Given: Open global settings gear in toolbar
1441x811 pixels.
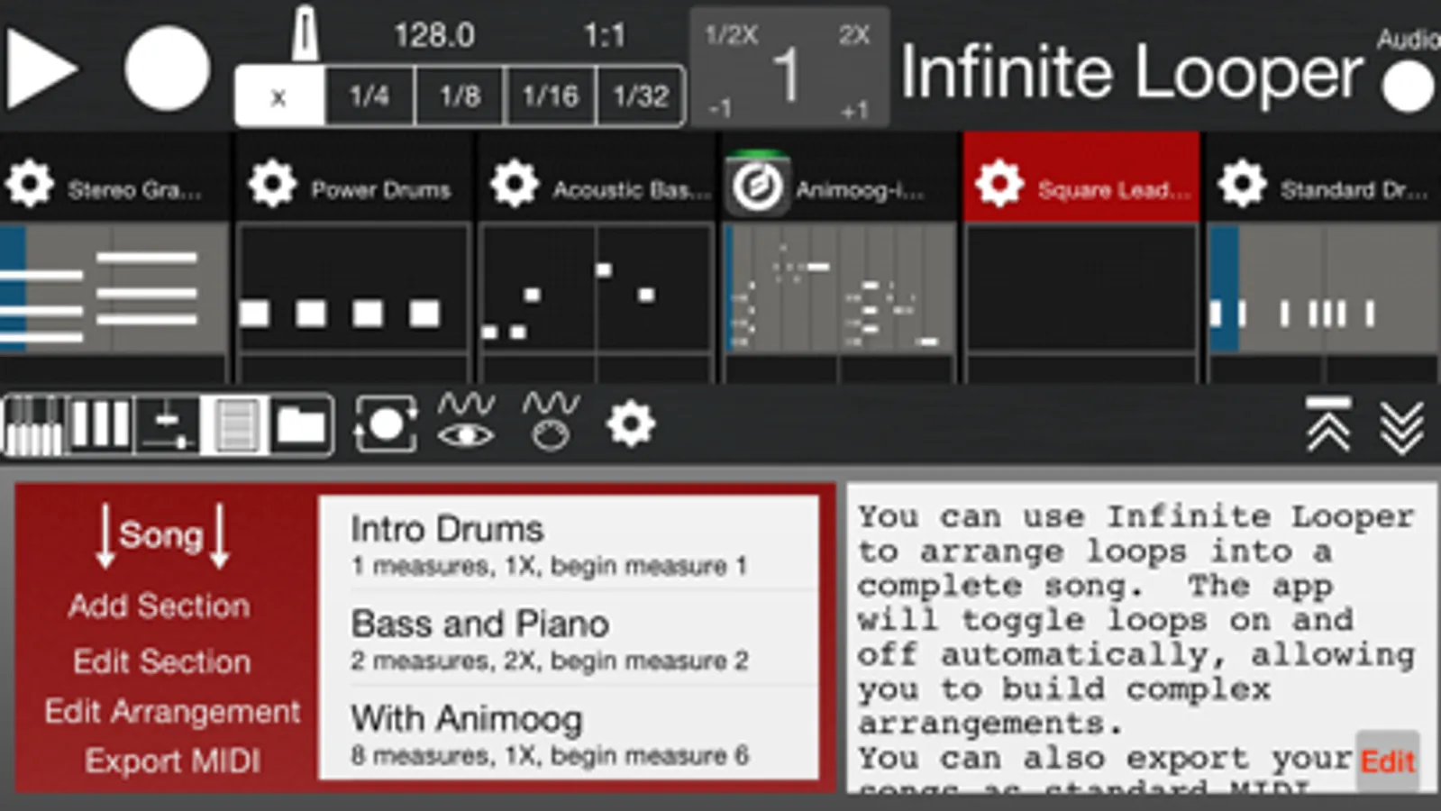Looking at the screenshot, I should pos(630,424).
